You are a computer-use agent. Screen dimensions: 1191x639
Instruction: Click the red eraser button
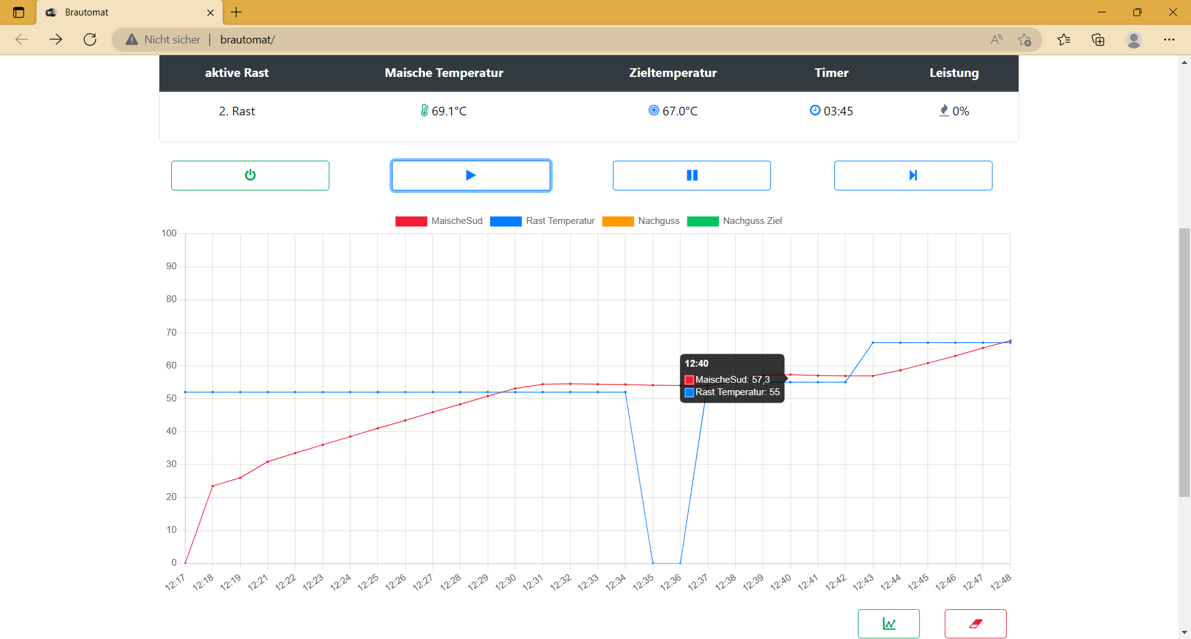click(975, 623)
